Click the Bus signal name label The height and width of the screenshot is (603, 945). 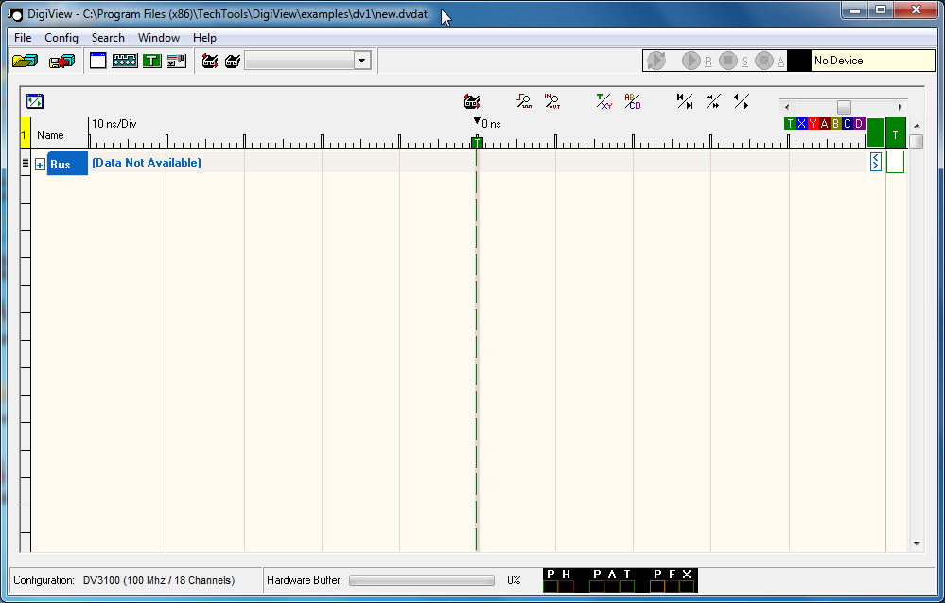67,164
